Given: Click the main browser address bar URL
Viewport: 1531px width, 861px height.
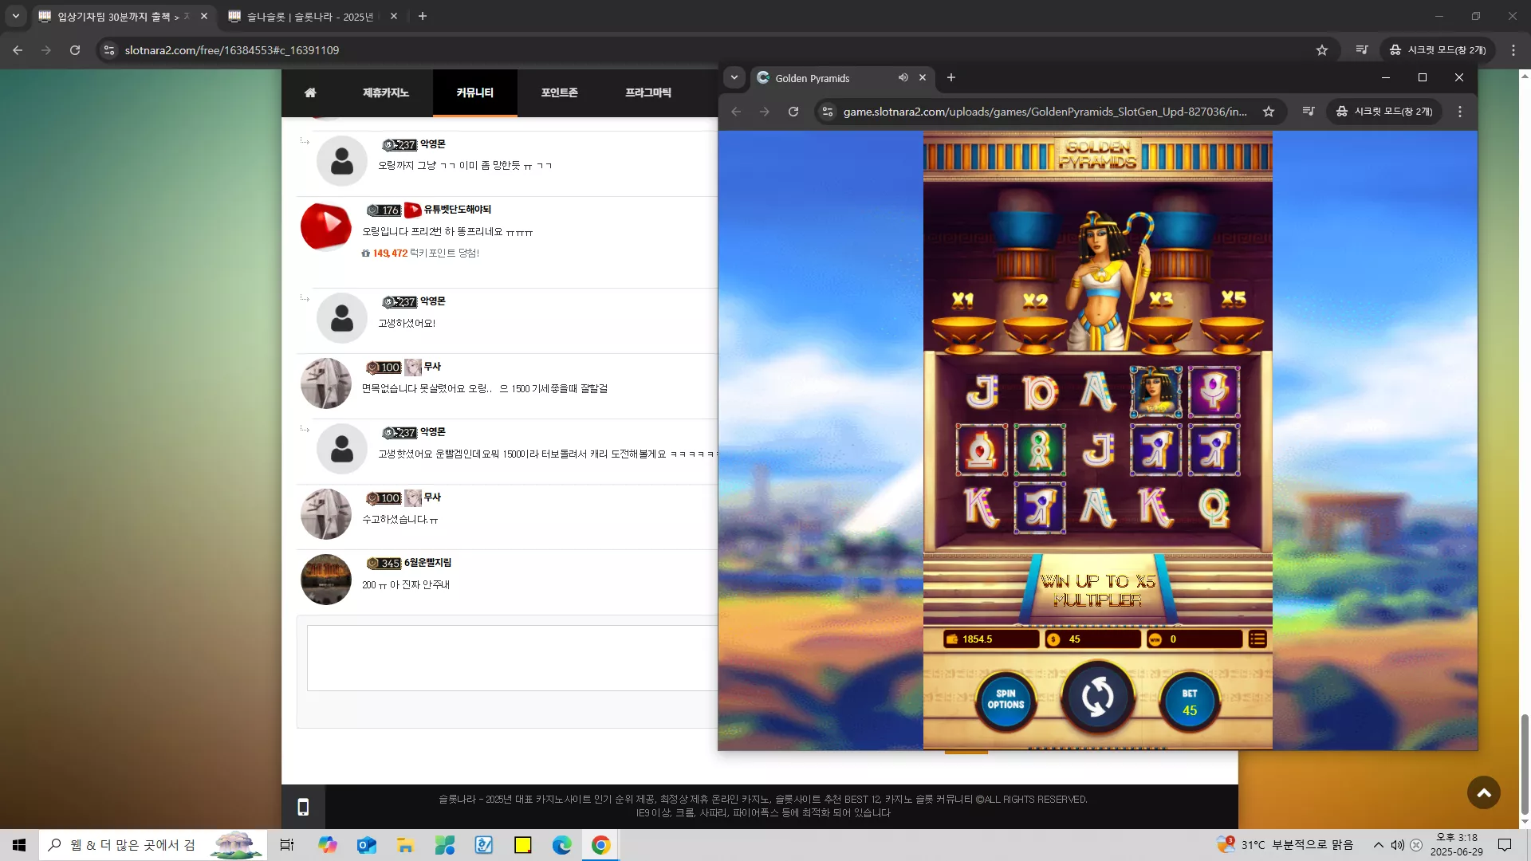Looking at the screenshot, I should 232,50.
